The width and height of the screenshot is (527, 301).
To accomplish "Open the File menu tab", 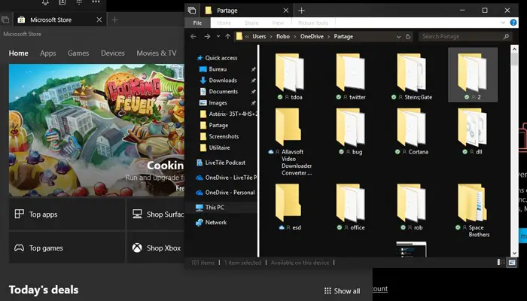I will click(x=197, y=23).
